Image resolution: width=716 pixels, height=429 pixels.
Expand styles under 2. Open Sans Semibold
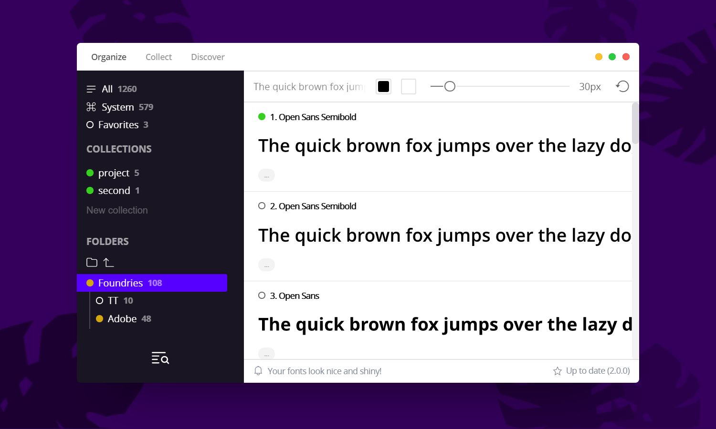pyautogui.click(x=266, y=265)
